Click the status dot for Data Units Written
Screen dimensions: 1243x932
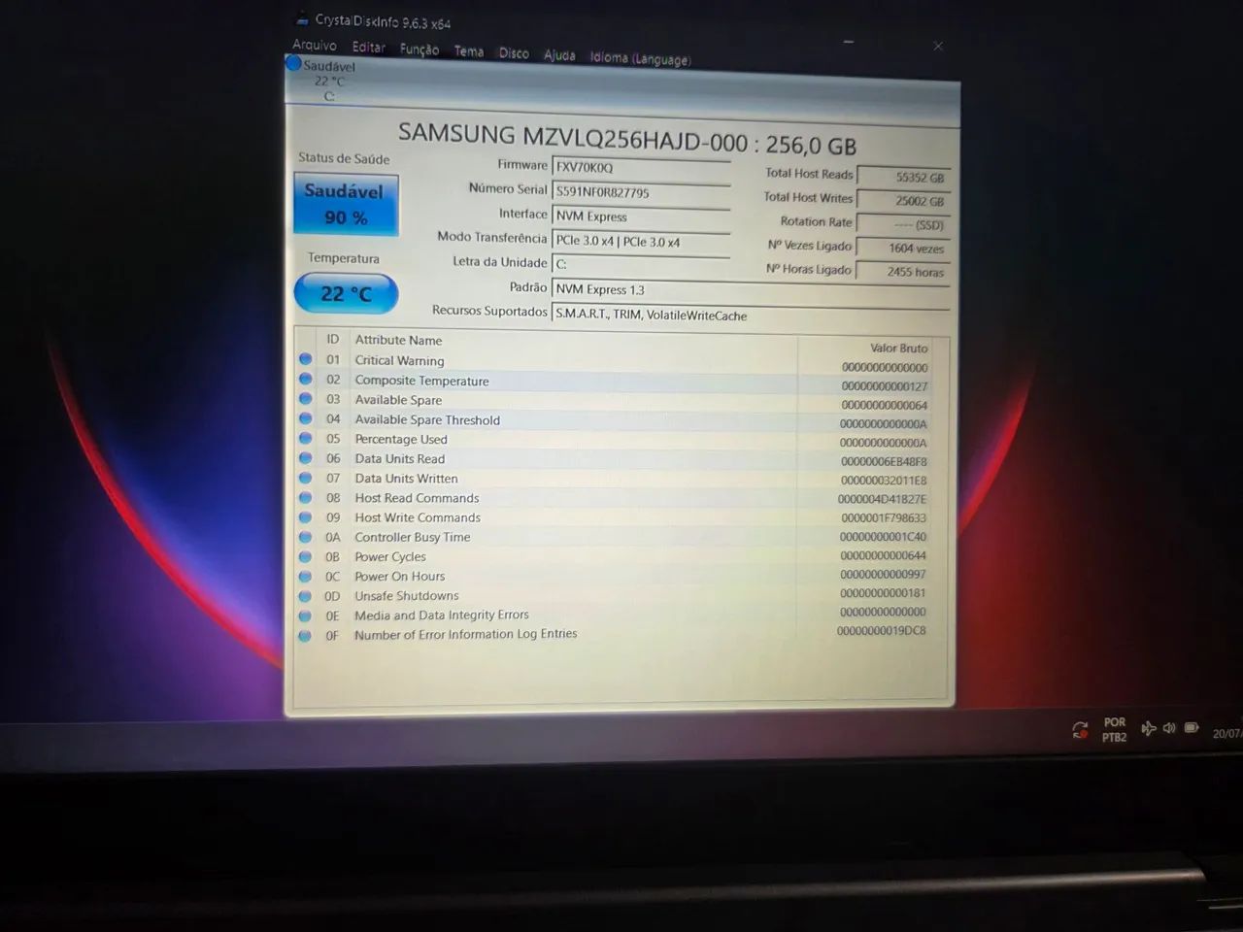(306, 478)
